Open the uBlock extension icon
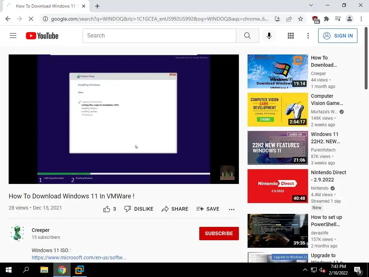The image size is (369, 277). coord(315,19)
